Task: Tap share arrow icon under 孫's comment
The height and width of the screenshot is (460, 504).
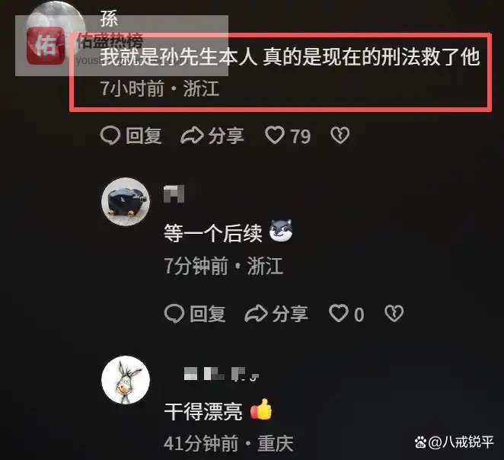Action: click(192, 136)
